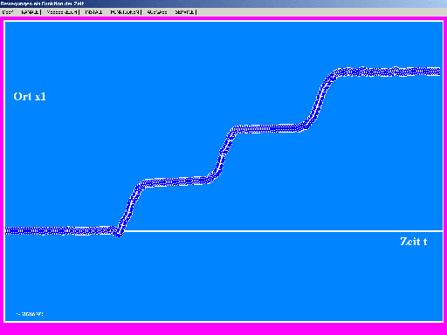Click the window title bar text

42,3
